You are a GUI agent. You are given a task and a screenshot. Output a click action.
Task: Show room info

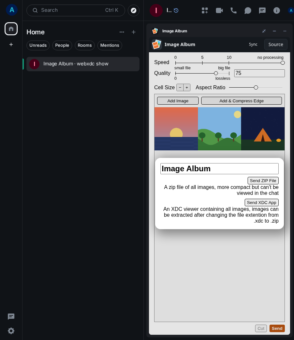point(276,10)
